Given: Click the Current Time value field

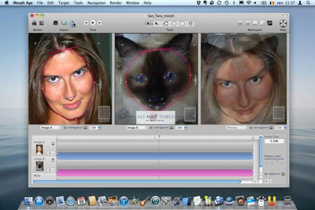Looking at the screenshot, I should point(273,141).
